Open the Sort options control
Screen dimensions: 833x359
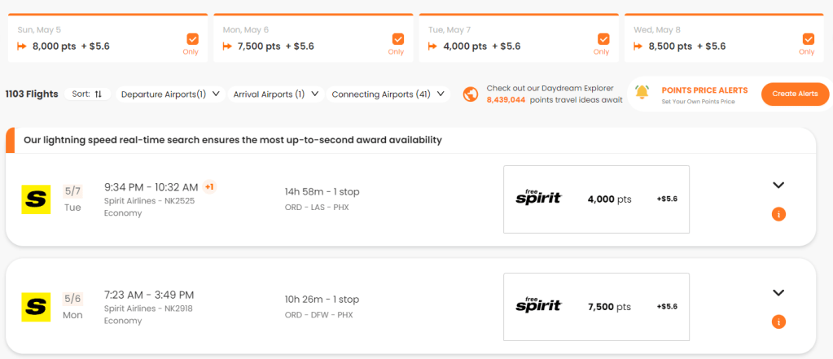click(87, 94)
